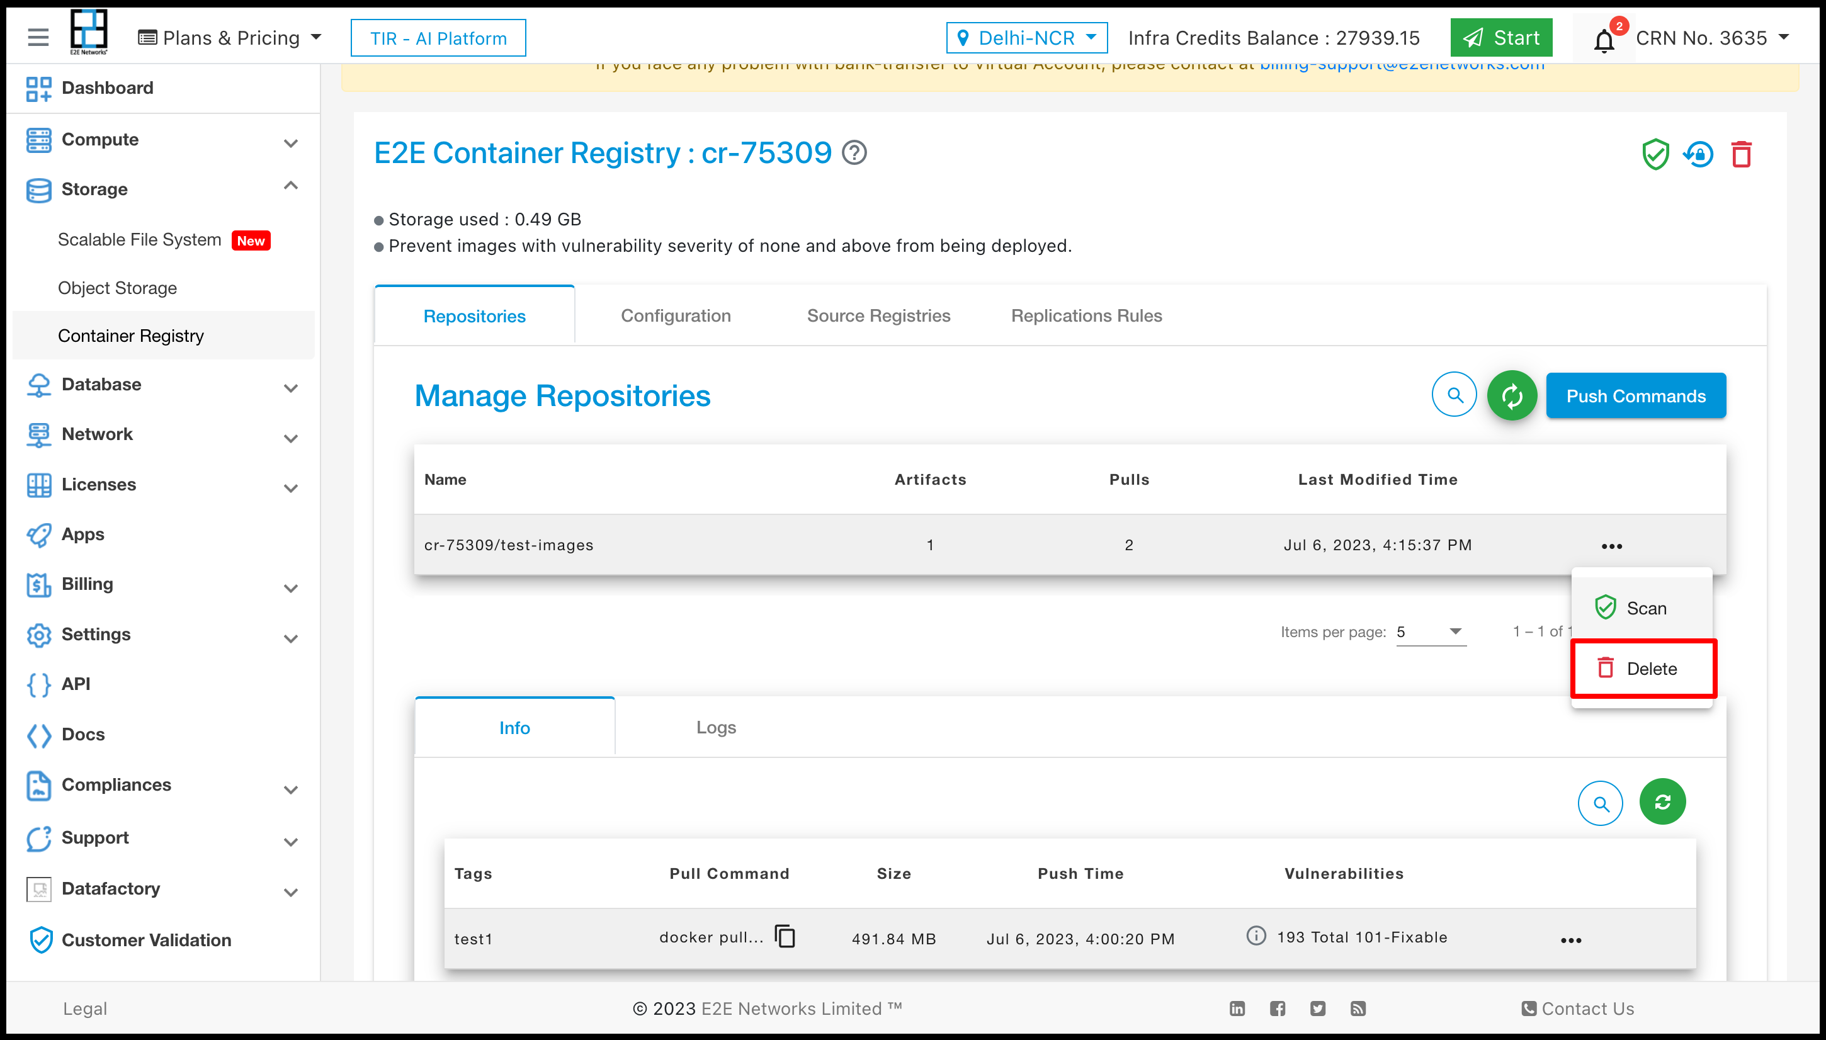1826x1040 pixels.
Task: Open the Delhi-NCR region dropdown
Action: click(x=1026, y=38)
